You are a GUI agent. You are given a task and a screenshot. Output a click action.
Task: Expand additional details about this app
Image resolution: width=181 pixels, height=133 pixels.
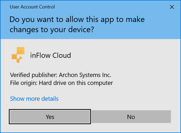click(34, 99)
